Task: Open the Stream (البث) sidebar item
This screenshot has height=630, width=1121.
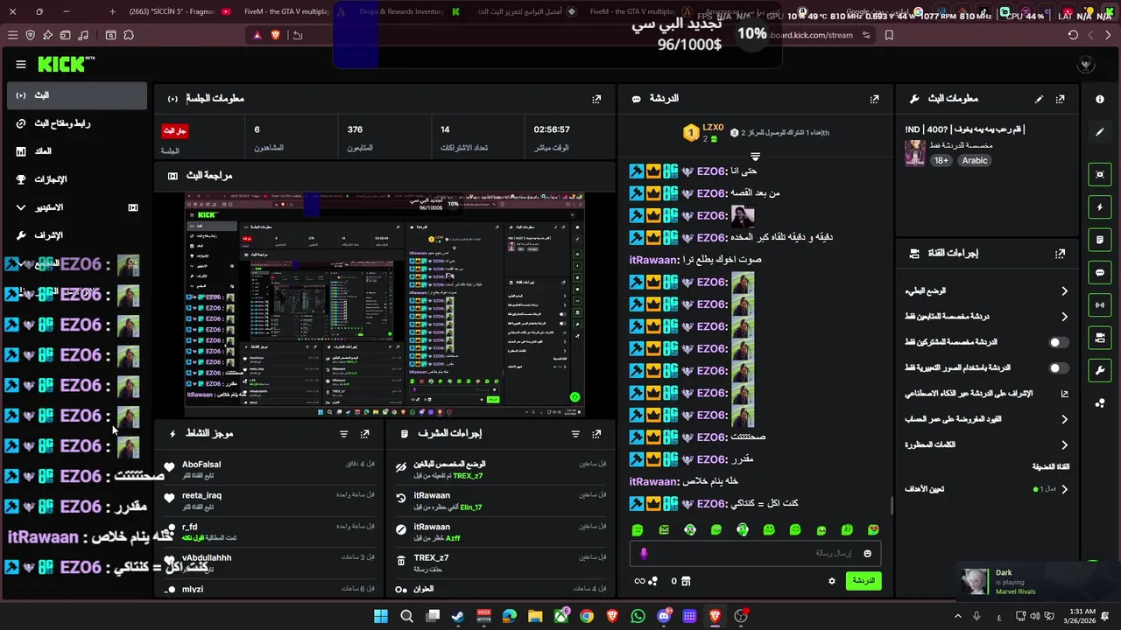Action: click(77, 95)
